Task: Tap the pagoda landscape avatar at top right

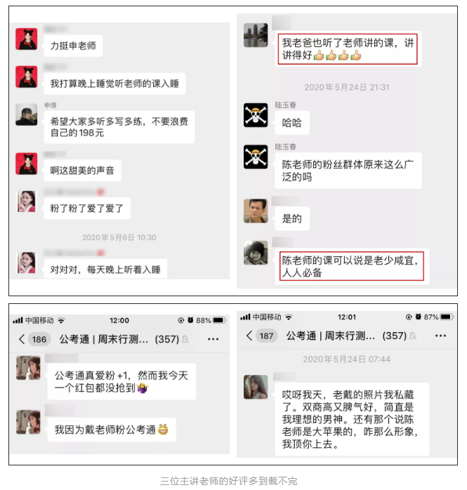Action: coord(256,35)
